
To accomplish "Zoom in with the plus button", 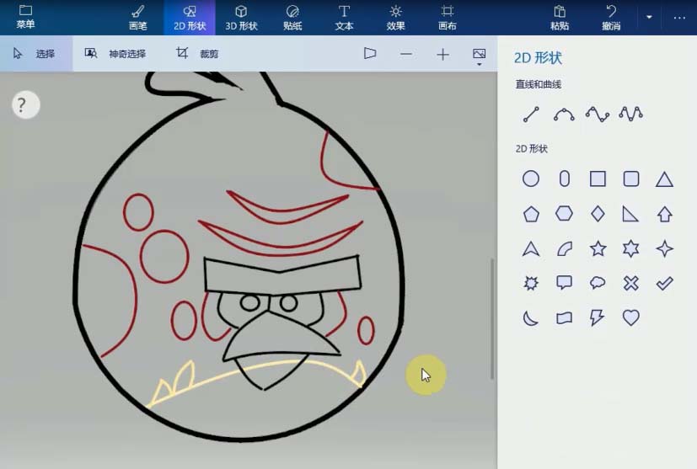I will pos(442,54).
